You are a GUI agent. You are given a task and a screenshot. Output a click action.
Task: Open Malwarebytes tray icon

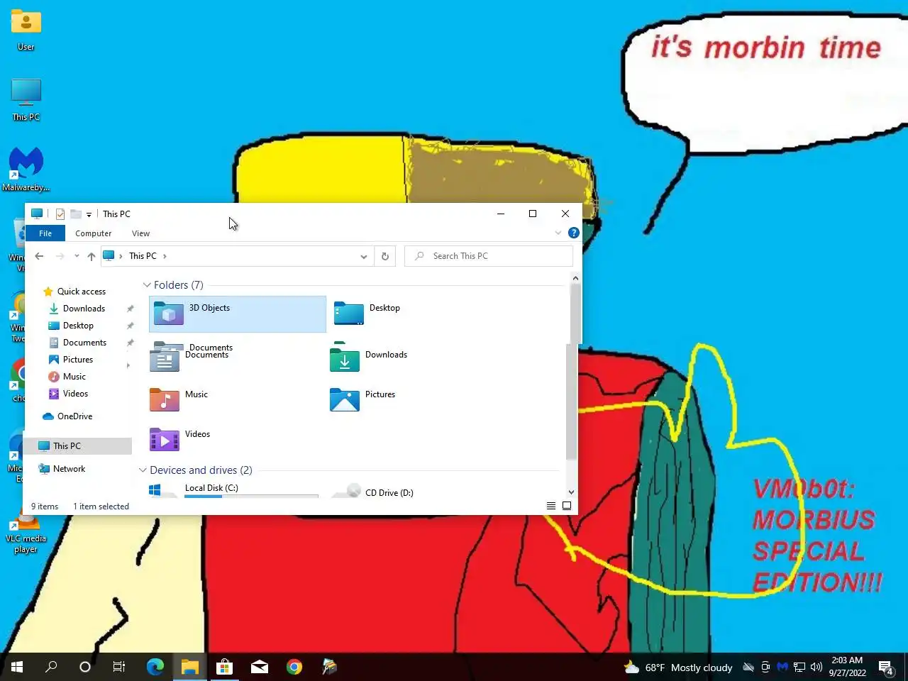[x=782, y=667]
